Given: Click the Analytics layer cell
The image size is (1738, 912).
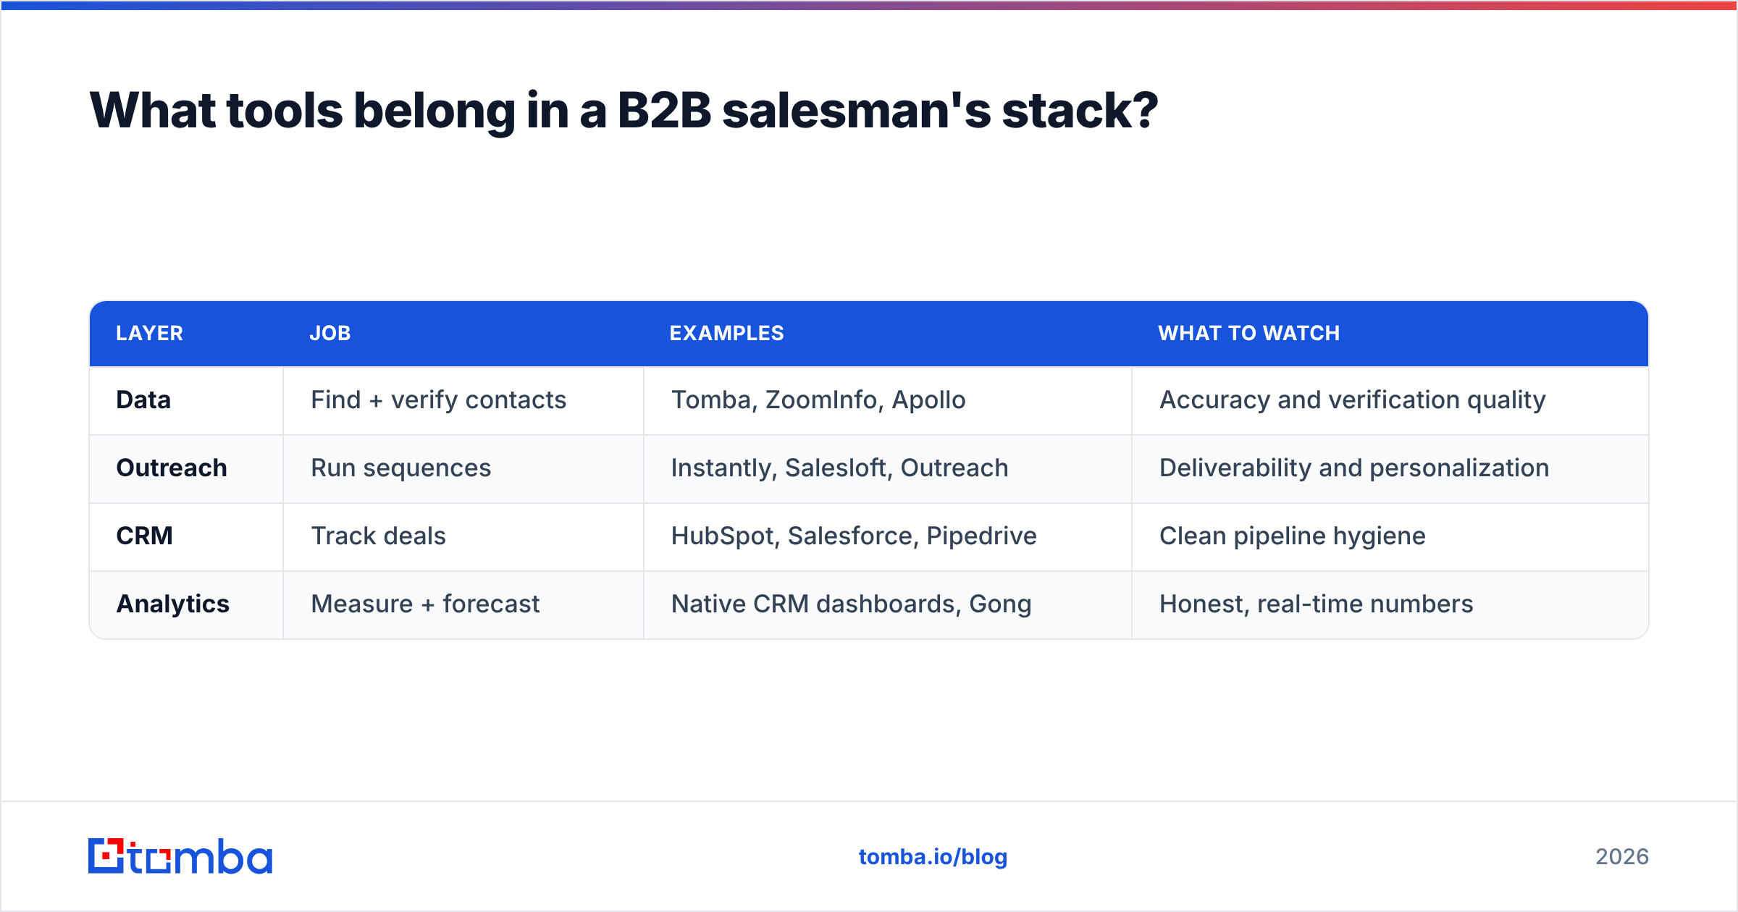Looking at the screenshot, I should click(186, 604).
